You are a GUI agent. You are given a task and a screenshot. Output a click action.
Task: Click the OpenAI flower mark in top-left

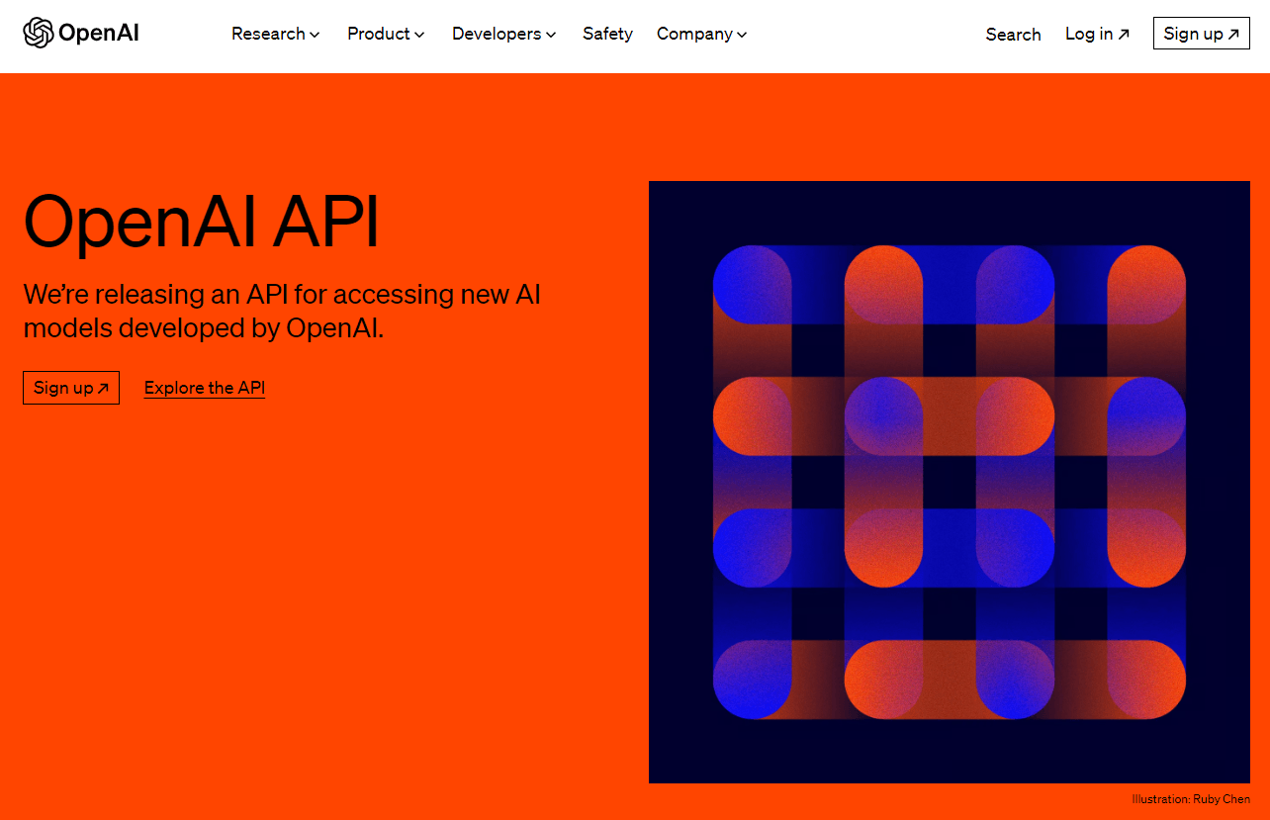click(x=40, y=33)
